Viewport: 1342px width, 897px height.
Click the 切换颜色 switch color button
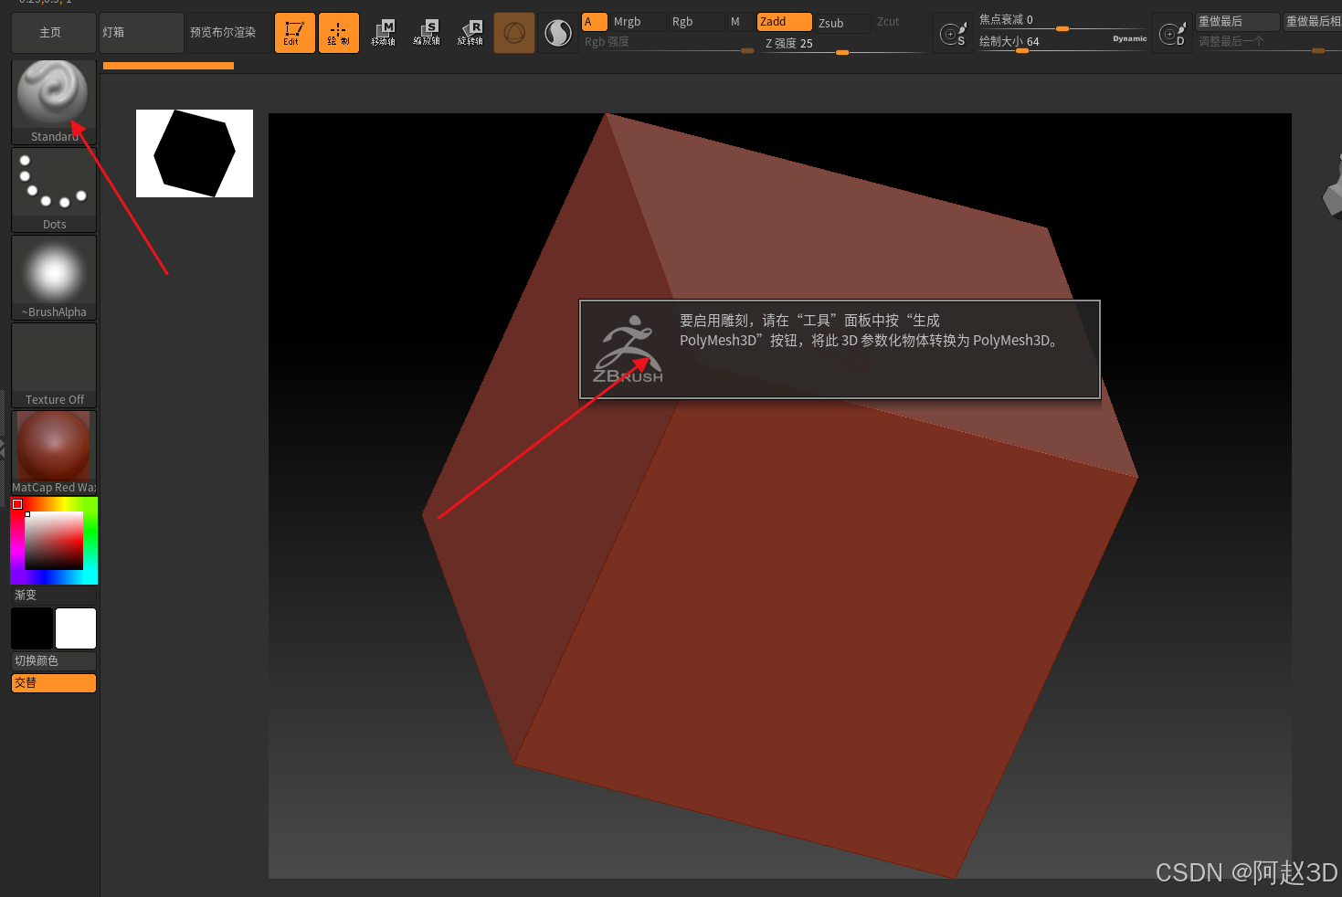pyautogui.click(x=54, y=660)
